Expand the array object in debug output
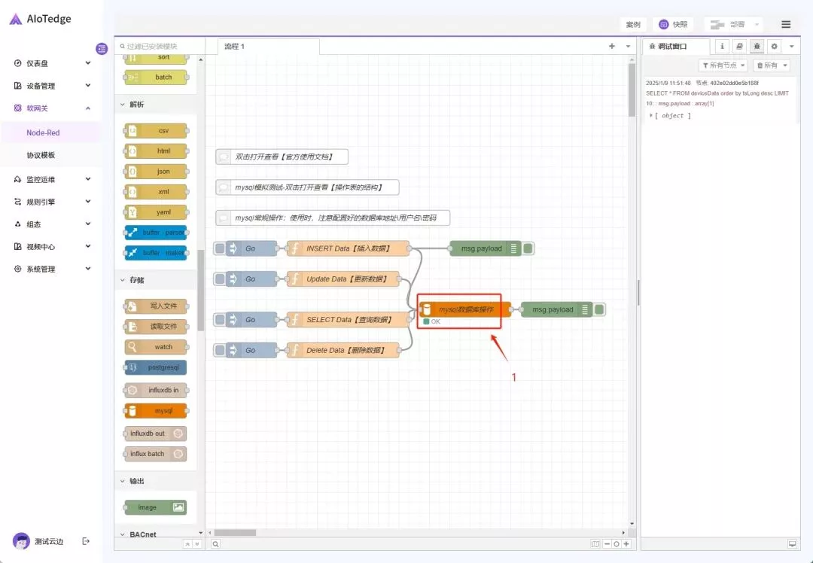 click(652, 115)
